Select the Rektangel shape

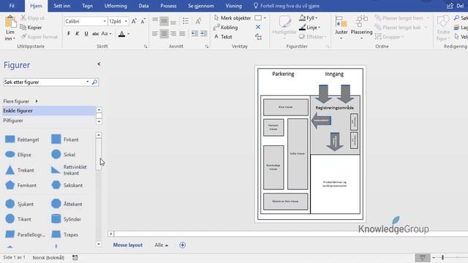pyautogui.click(x=22, y=140)
